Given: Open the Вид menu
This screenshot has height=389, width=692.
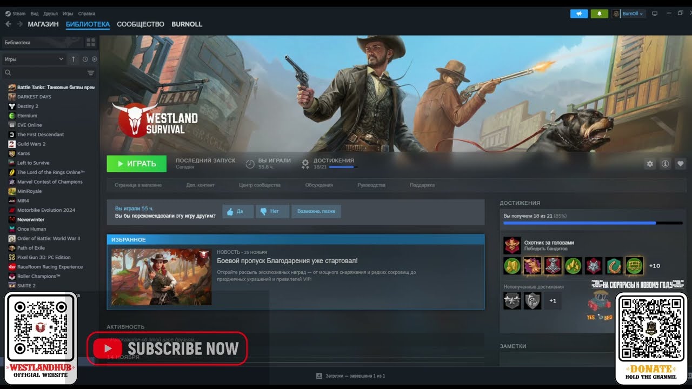Looking at the screenshot, I should [35, 14].
